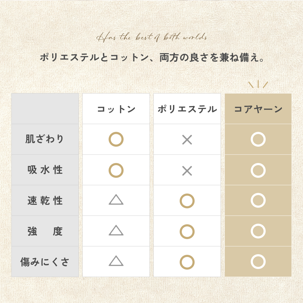Click the 速乾性 row label
Viewport: 303px width, 303px height.
45,200
